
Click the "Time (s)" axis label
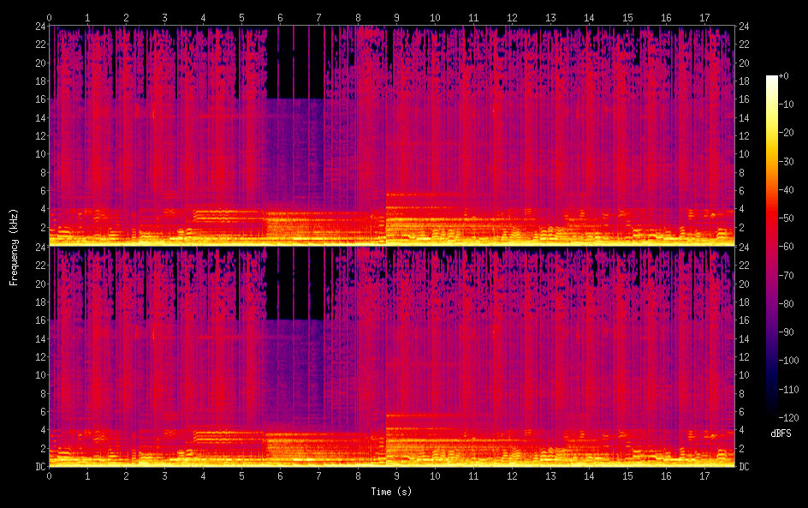pos(390,492)
